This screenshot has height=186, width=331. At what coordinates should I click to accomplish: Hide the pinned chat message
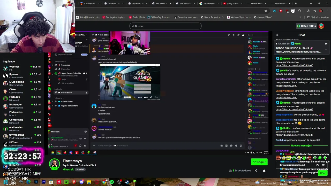coord(326,44)
